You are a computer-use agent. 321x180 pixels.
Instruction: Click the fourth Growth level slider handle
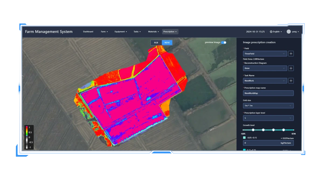point(284,130)
